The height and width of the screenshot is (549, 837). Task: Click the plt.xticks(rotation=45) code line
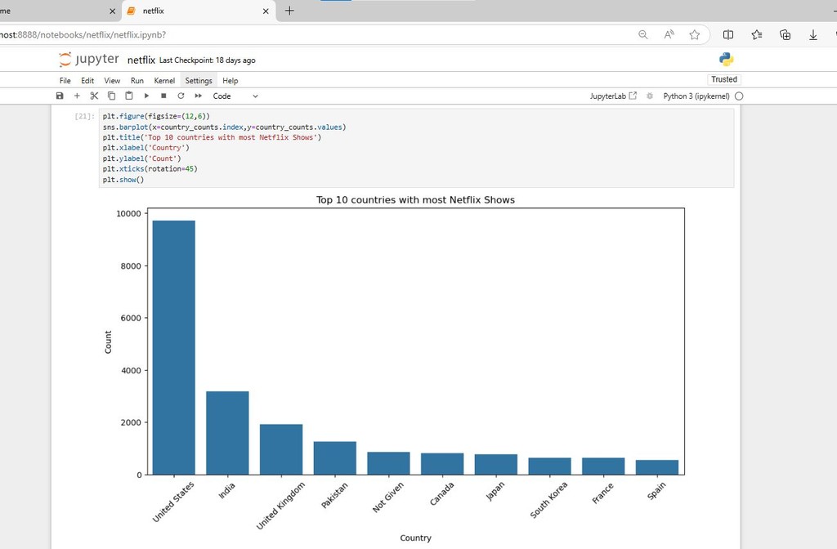[x=150, y=169]
